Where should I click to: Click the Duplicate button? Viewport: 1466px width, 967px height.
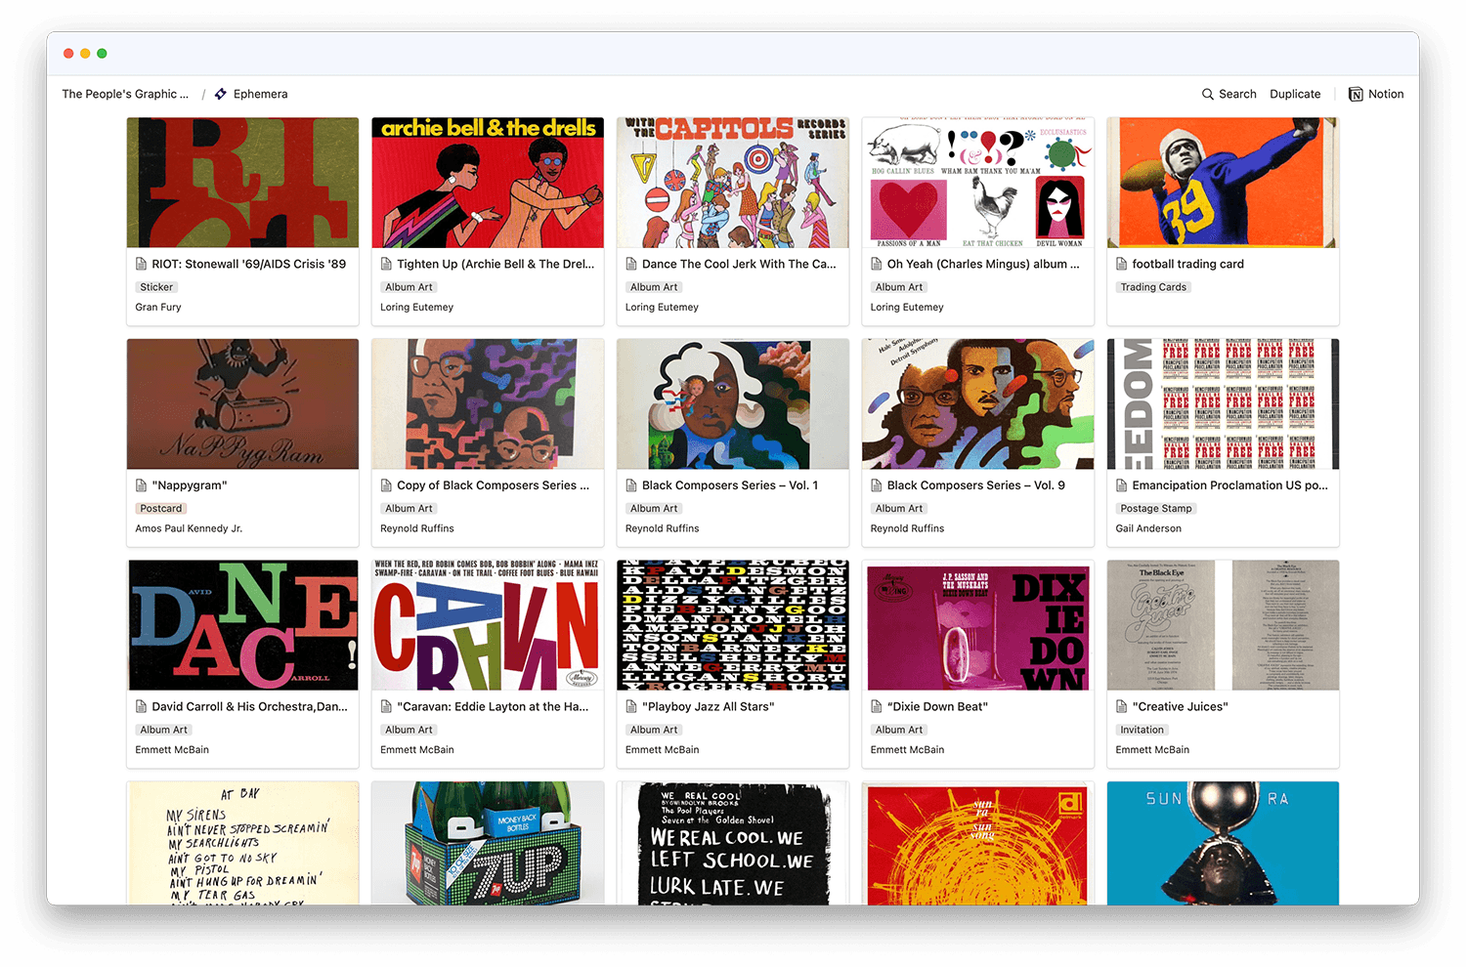1295,95
